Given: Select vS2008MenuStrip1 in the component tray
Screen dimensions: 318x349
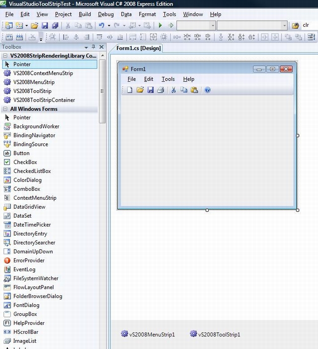Looking at the screenshot, I should coord(148,334).
